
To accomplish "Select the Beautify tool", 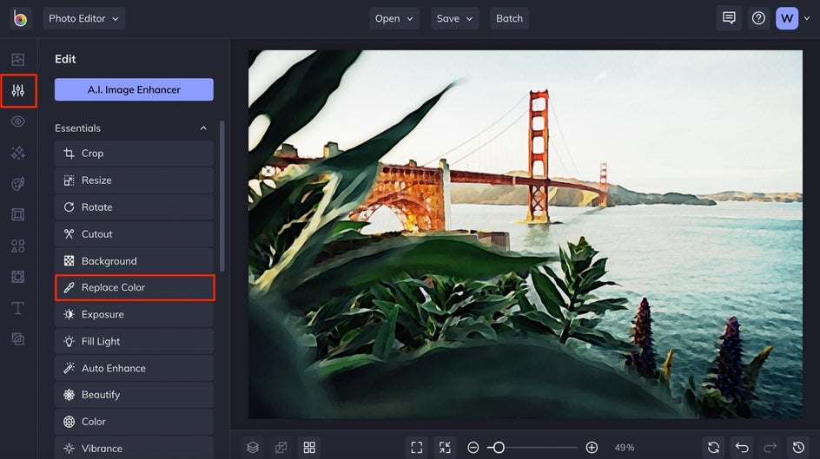I will click(134, 395).
